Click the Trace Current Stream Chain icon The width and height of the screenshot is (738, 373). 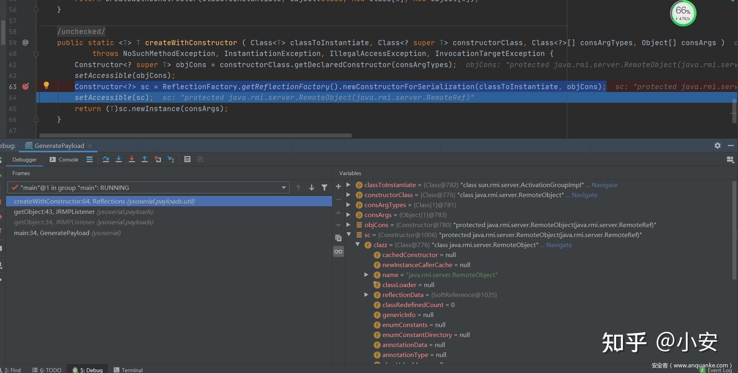pyautogui.click(x=200, y=159)
